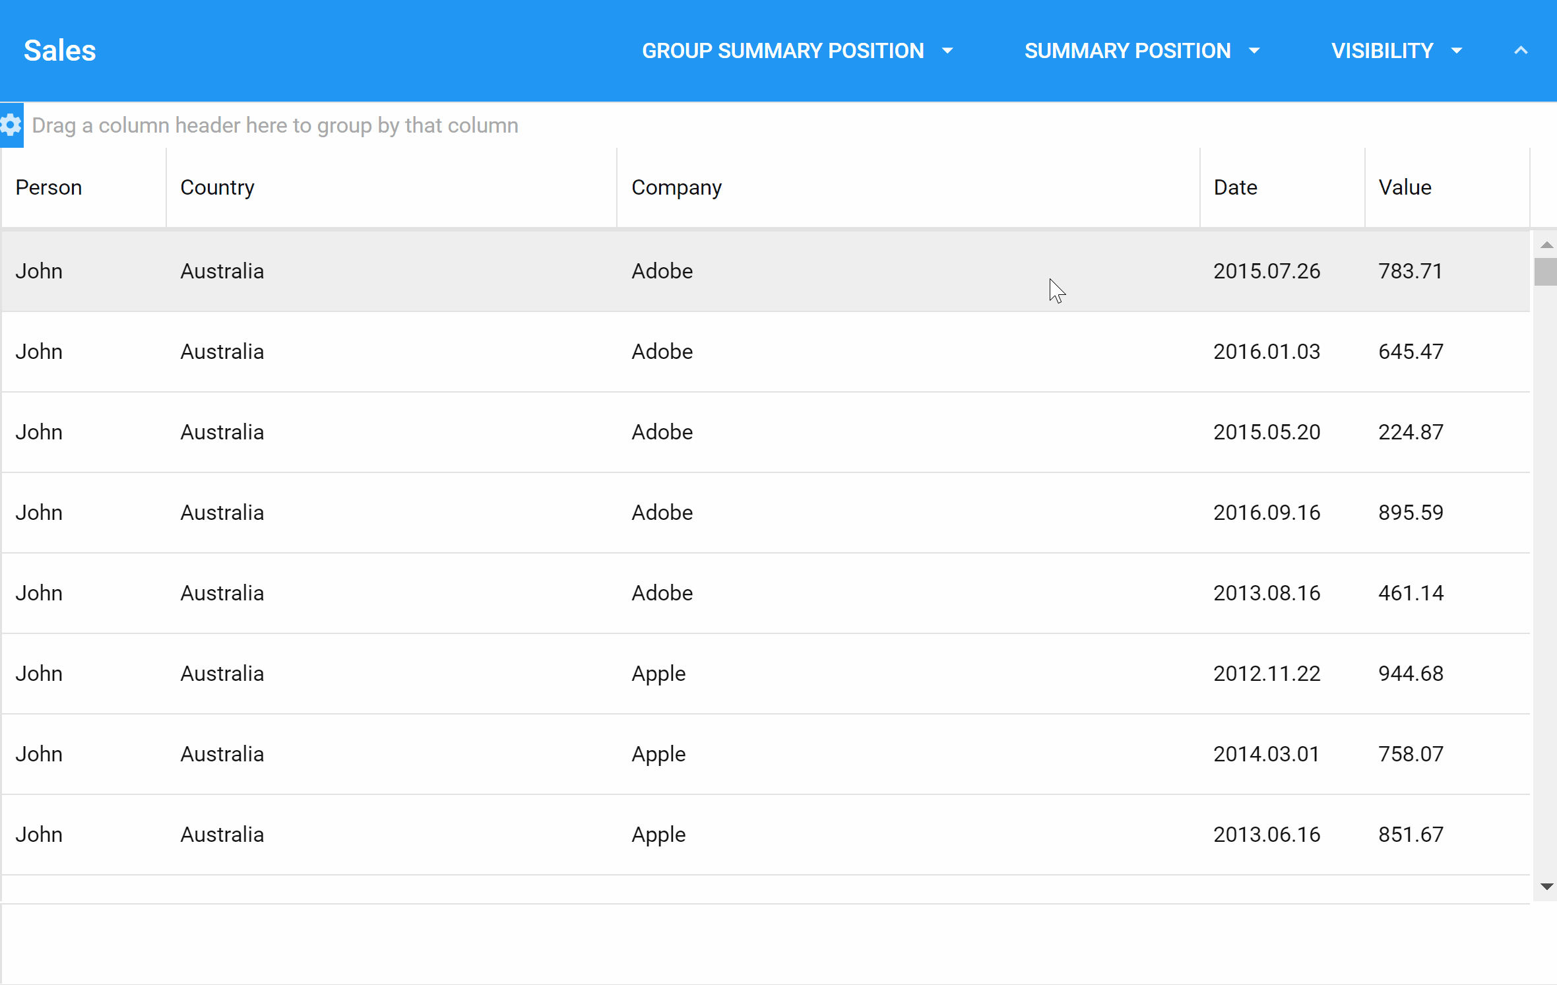Click Apple in the 2012.11.22 row
The height and width of the screenshot is (985, 1557).
point(658,674)
